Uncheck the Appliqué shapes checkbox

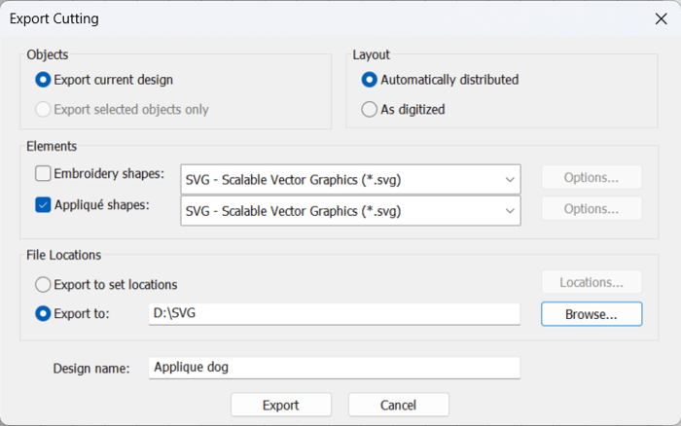43,204
